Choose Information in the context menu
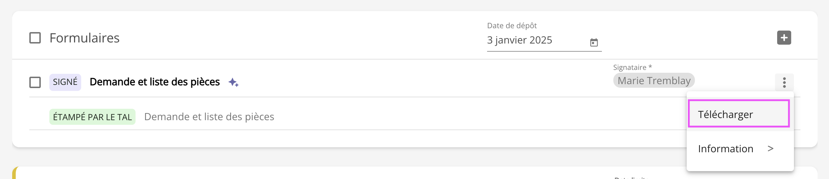 click(x=726, y=149)
